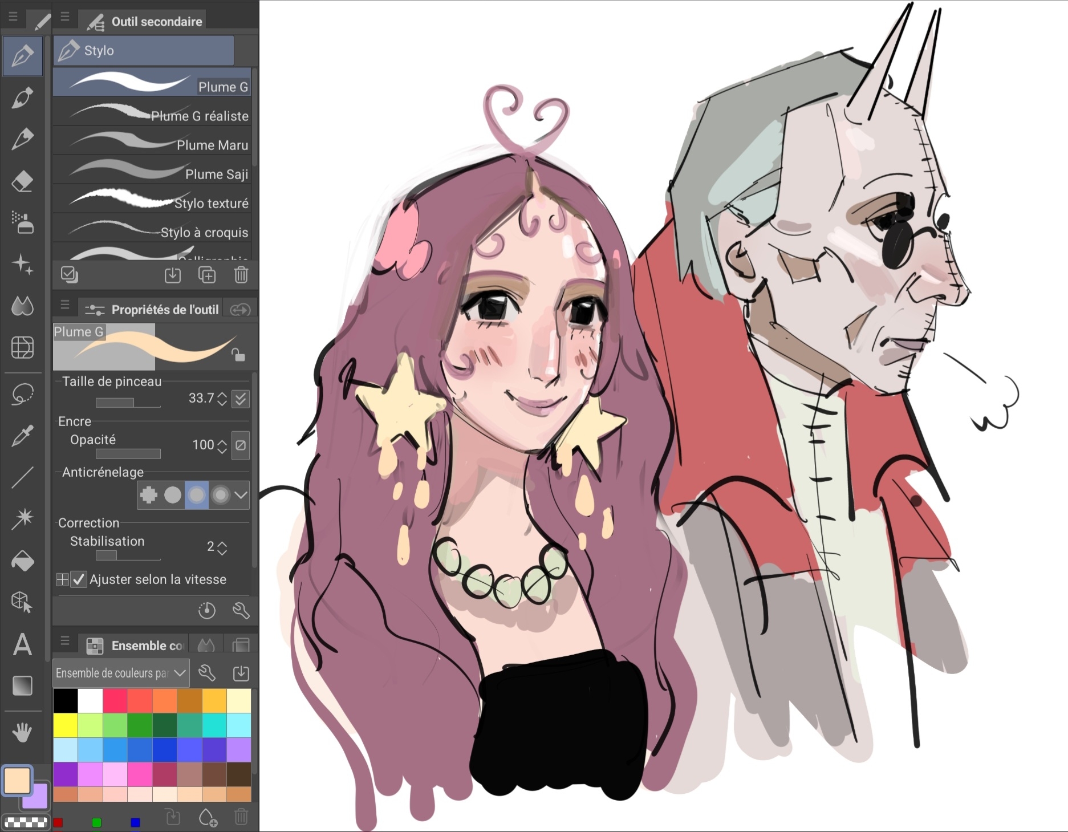Toggle brush size checkbox beside 33.7
The image size is (1068, 832).
click(x=241, y=399)
